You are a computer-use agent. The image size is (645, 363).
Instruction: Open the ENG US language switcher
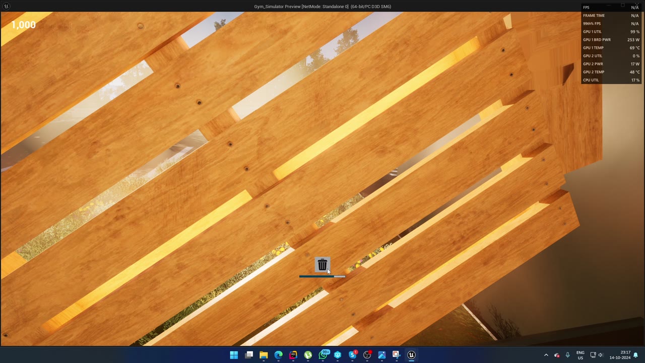[x=580, y=355]
